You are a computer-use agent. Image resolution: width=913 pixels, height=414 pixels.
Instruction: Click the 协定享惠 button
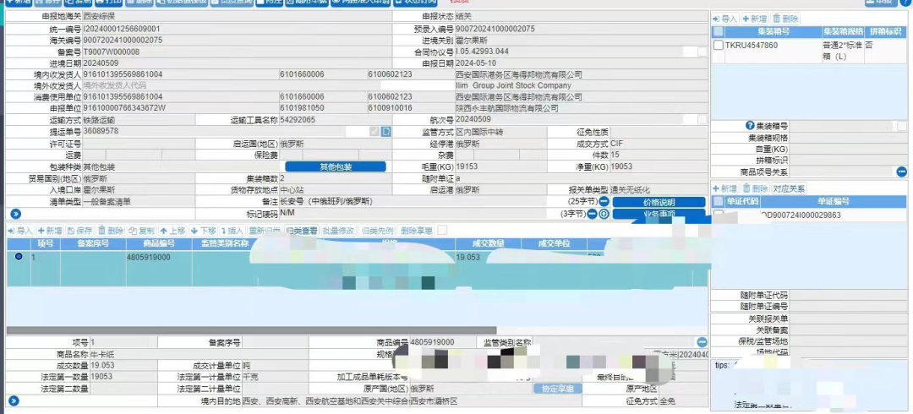tap(557, 389)
